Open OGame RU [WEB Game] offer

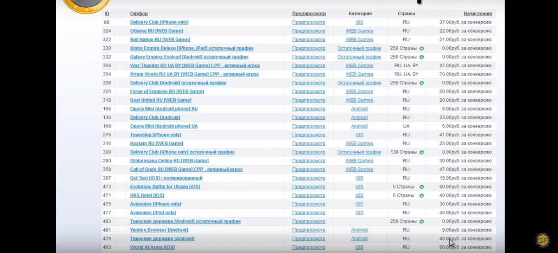pyautogui.click(x=156, y=31)
